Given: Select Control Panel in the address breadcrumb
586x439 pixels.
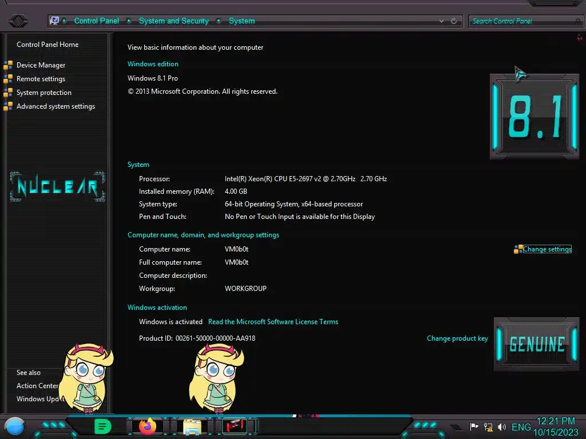Looking at the screenshot, I should (x=96, y=21).
